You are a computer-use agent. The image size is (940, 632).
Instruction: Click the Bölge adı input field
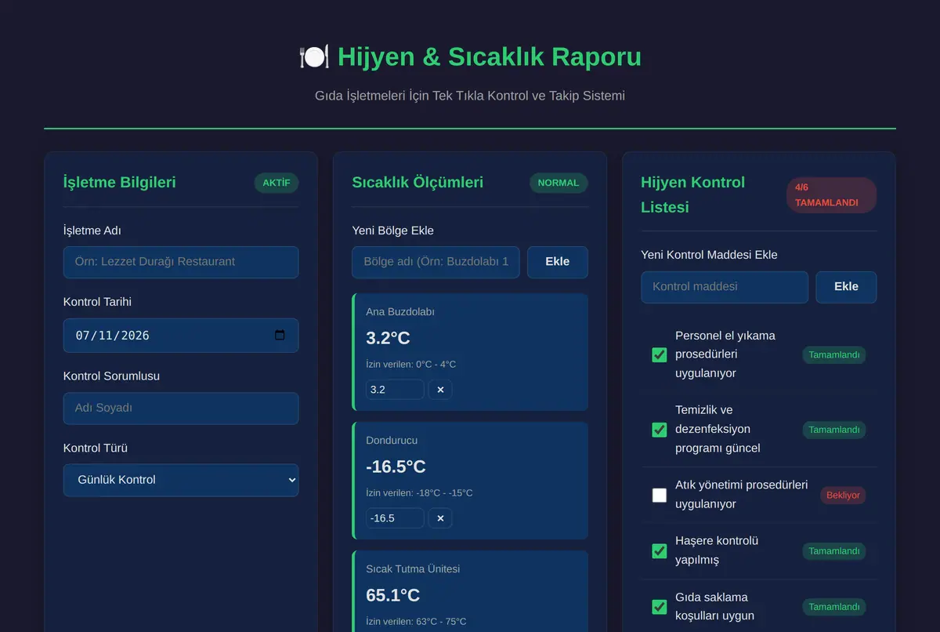(436, 262)
